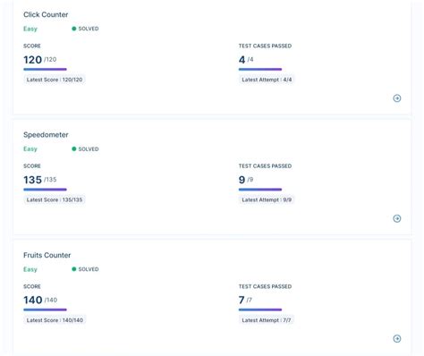This screenshot has width=424, height=356.
Task: Click the Easy label under Speedometer
Action: [30, 149]
